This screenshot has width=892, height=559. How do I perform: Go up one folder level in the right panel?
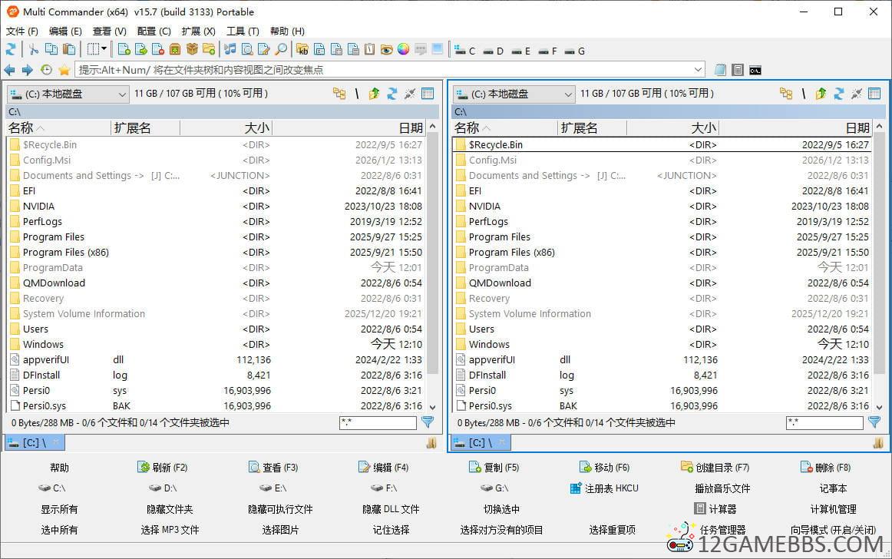click(x=821, y=94)
